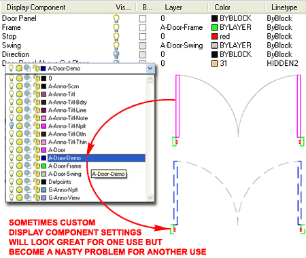Image resolution: width=306 pixels, height=258 pixels.
Task: Tick the Stop row By Material checkbox
Action: tap(143, 37)
